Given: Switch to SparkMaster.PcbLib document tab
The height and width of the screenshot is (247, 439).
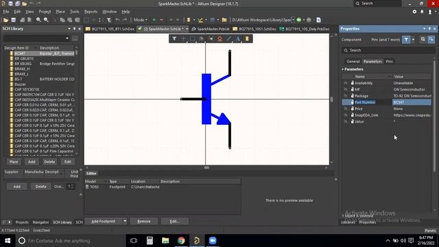Looking at the screenshot, I should pyautogui.click(x=211, y=29).
